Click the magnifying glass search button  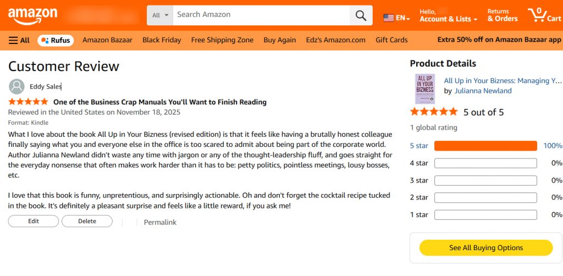pyautogui.click(x=361, y=15)
